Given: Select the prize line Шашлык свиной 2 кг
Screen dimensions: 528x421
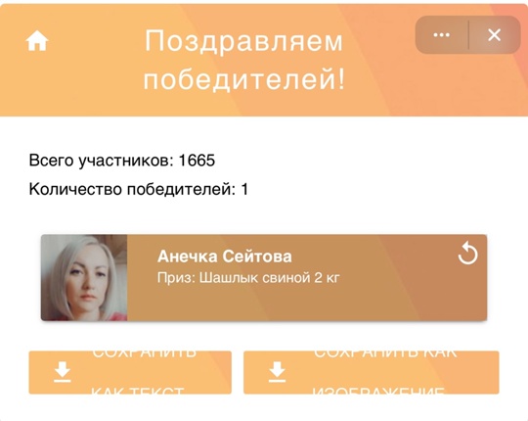Looking at the screenshot, I should coord(248,278).
